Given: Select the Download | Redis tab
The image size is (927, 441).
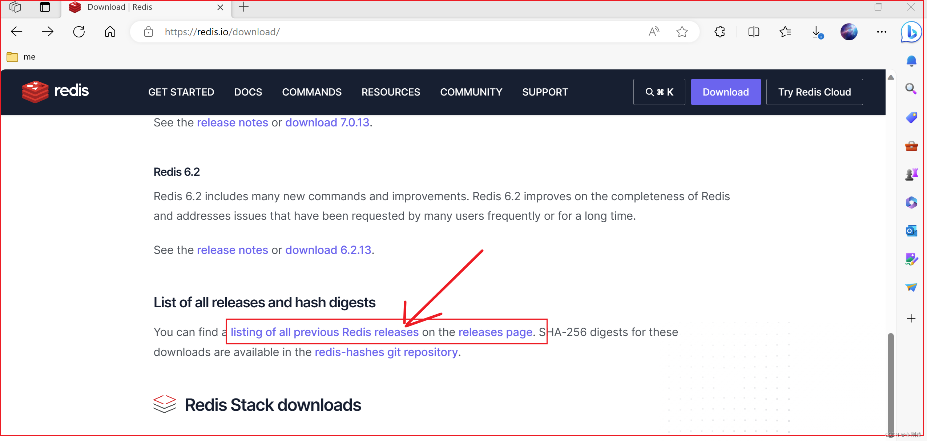Looking at the screenshot, I should click(x=145, y=8).
